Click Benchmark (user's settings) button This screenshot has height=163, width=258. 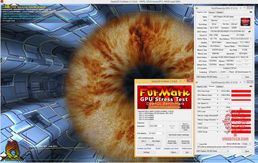[x=179, y=135]
